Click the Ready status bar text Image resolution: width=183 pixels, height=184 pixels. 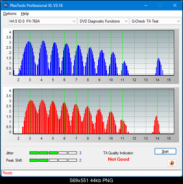[x=8, y=173]
